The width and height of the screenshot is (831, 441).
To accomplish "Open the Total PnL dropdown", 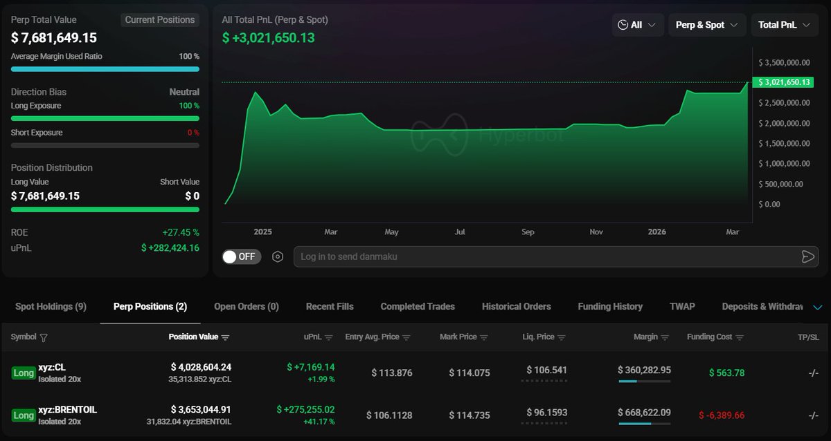I will [785, 25].
